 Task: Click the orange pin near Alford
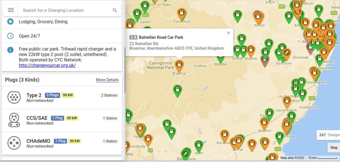(258, 17)
